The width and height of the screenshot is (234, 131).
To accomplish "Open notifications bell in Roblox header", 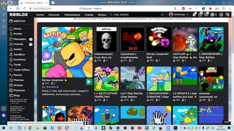I will (194, 15).
